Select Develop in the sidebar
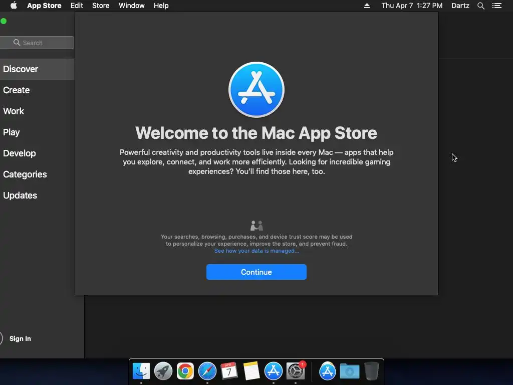Screen dimensions: 513x385 tap(37, 153)
